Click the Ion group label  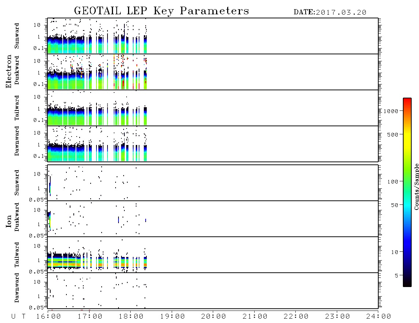click(9, 221)
